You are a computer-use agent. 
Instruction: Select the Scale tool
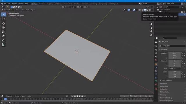click(x=3, y=31)
